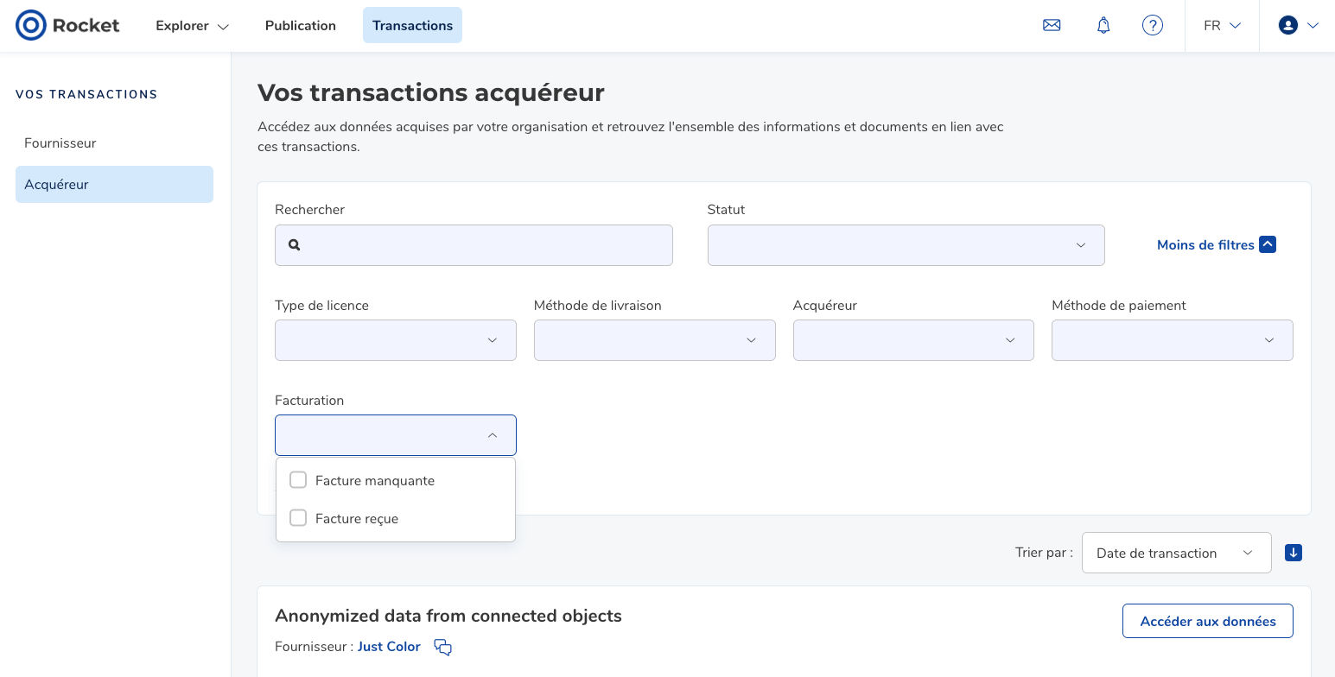Focus the Rechercher search field

tap(474, 245)
